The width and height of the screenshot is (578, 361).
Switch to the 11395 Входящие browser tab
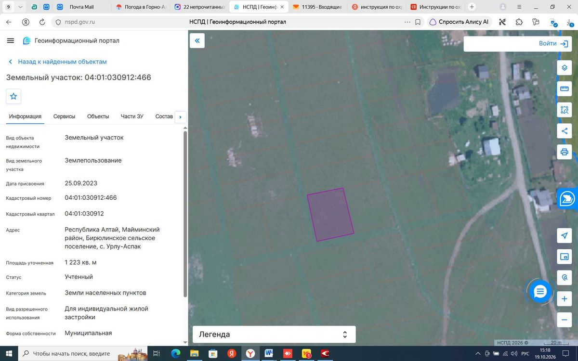[x=318, y=7]
